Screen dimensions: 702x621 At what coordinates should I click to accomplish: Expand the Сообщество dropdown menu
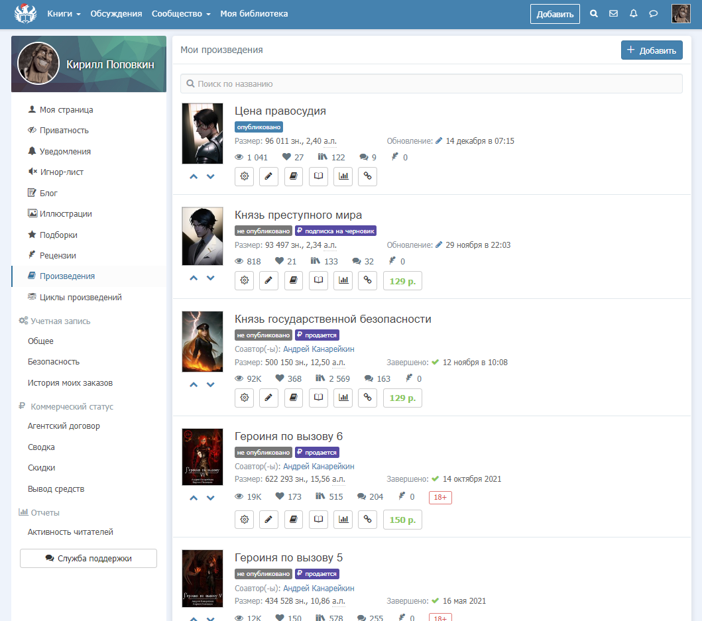tap(181, 14)
